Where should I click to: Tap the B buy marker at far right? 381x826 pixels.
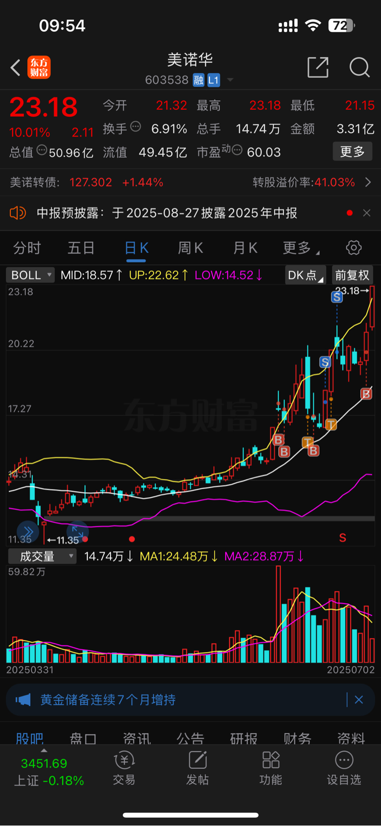(x=366, y=394)
